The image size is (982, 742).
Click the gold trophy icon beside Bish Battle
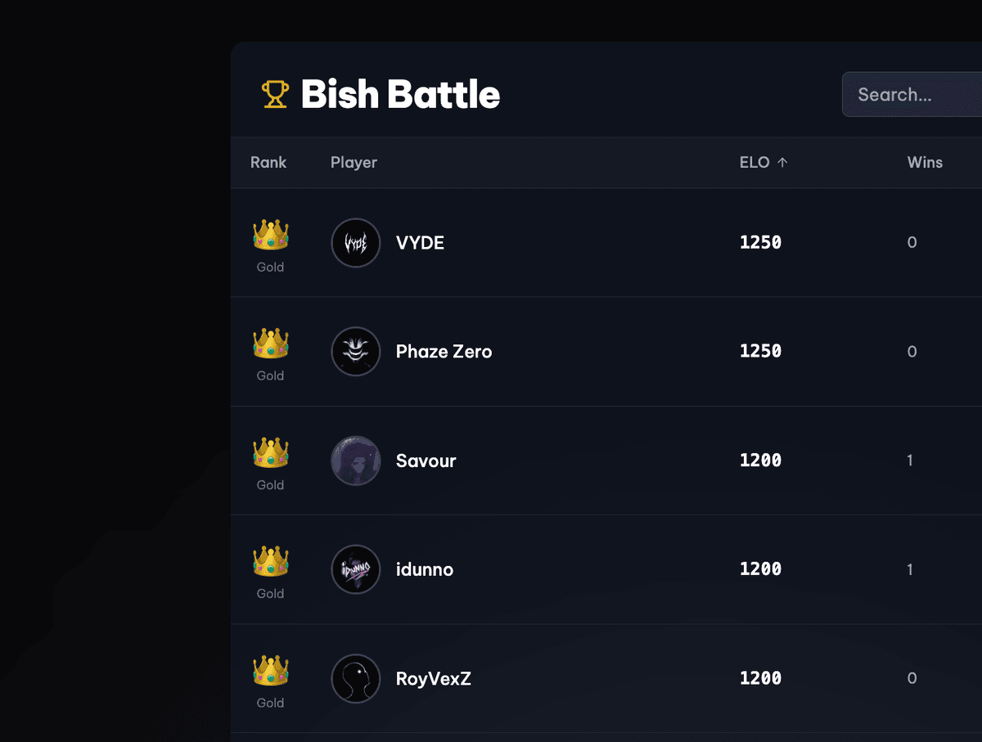275,95
